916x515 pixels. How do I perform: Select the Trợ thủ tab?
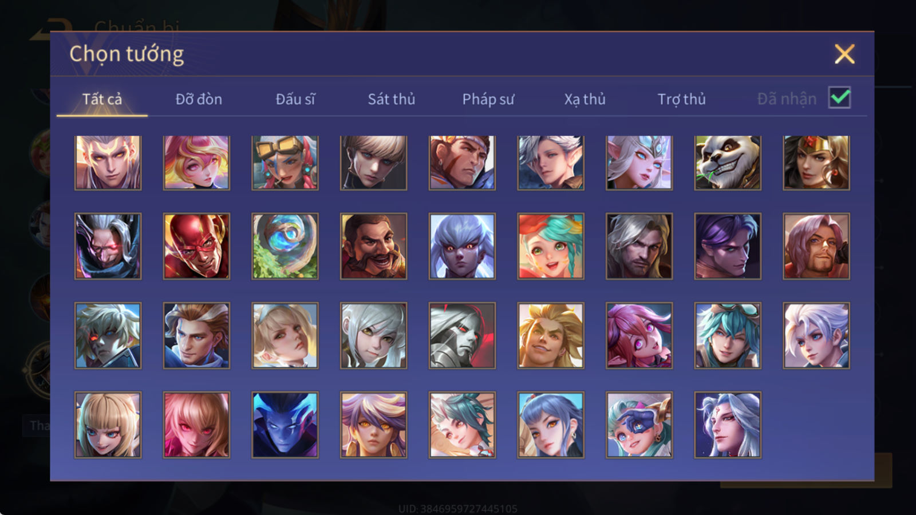click(681, 99)
